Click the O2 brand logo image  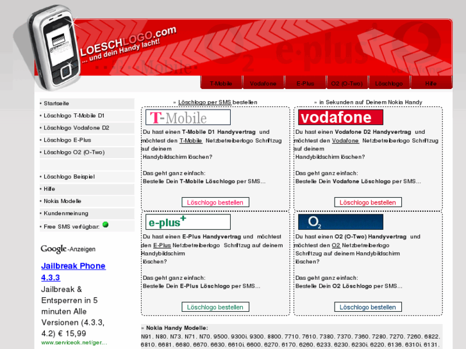[x=340, y=222]
